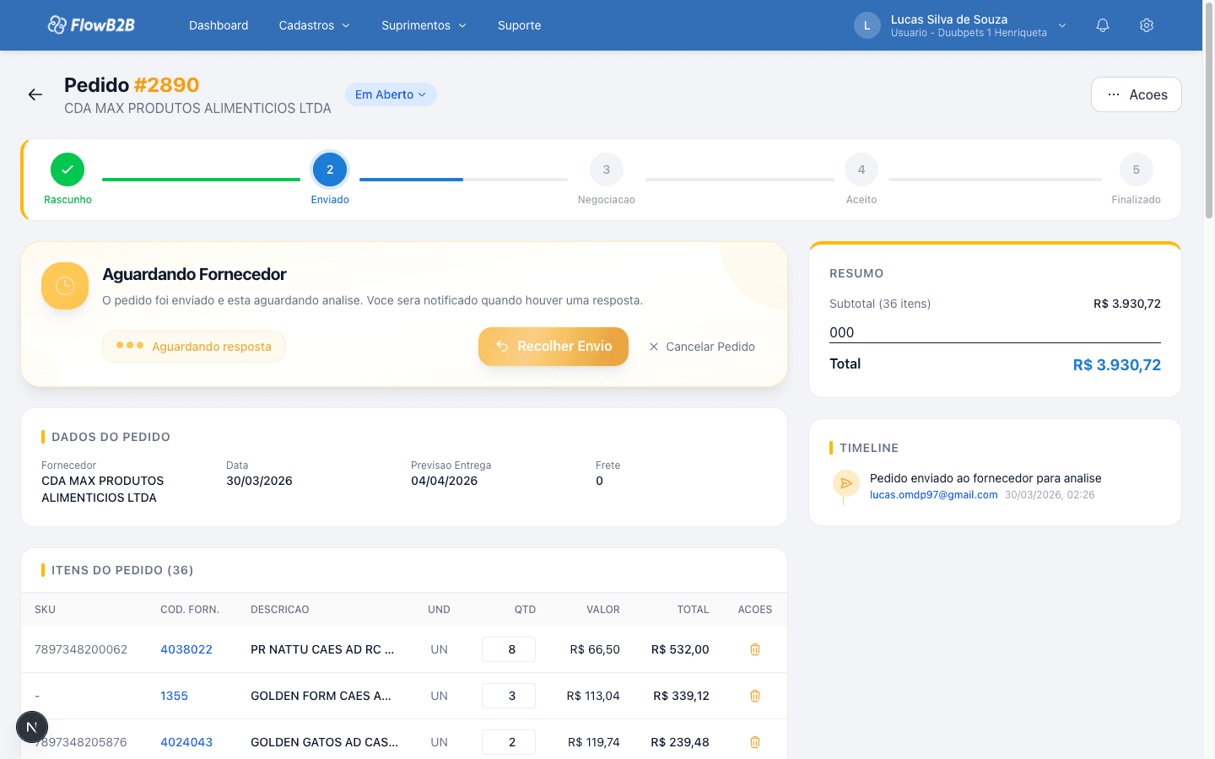Open supplier code 1355 link

click(x=174, y=696)
